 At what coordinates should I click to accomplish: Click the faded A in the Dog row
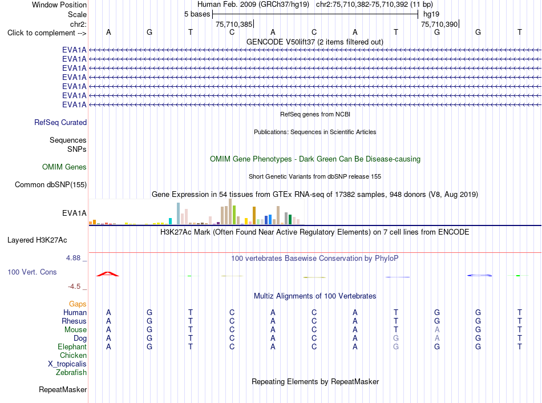(437, 338)
